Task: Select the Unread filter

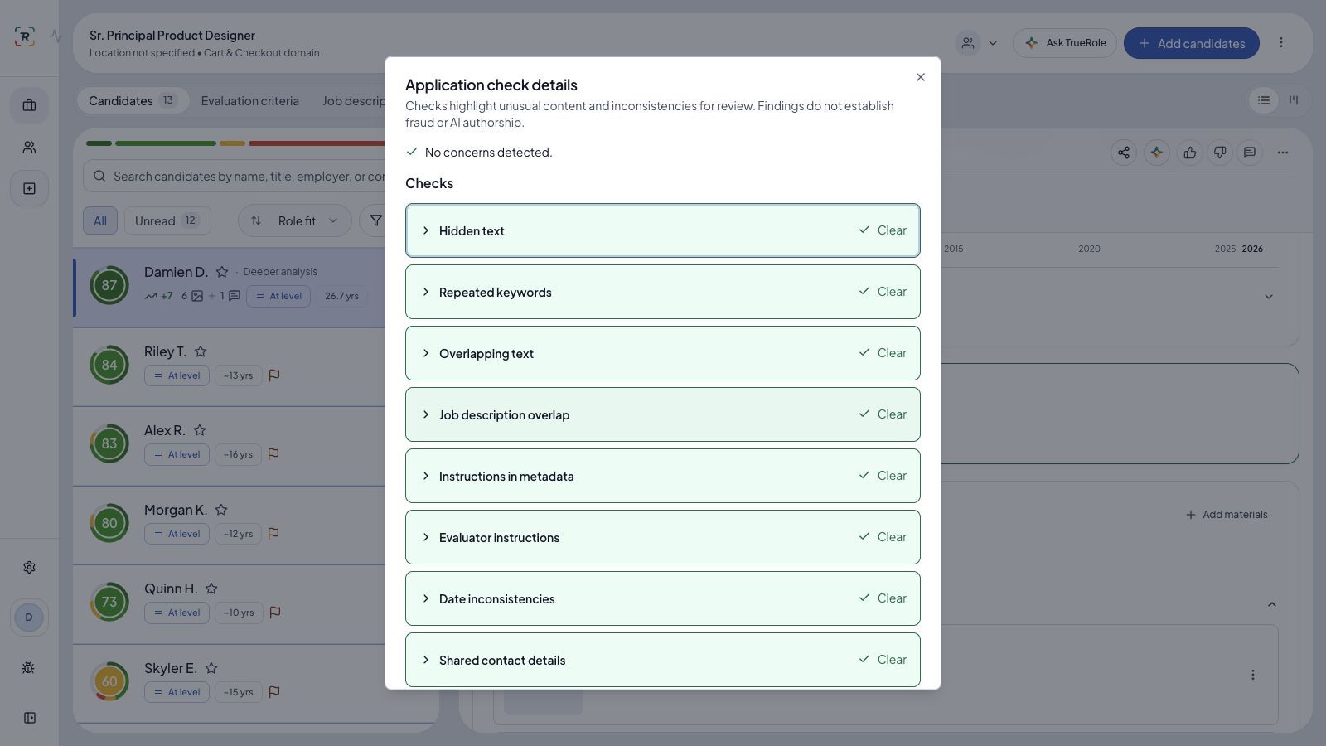Action: pyautogui.click(x=167, y=220)
